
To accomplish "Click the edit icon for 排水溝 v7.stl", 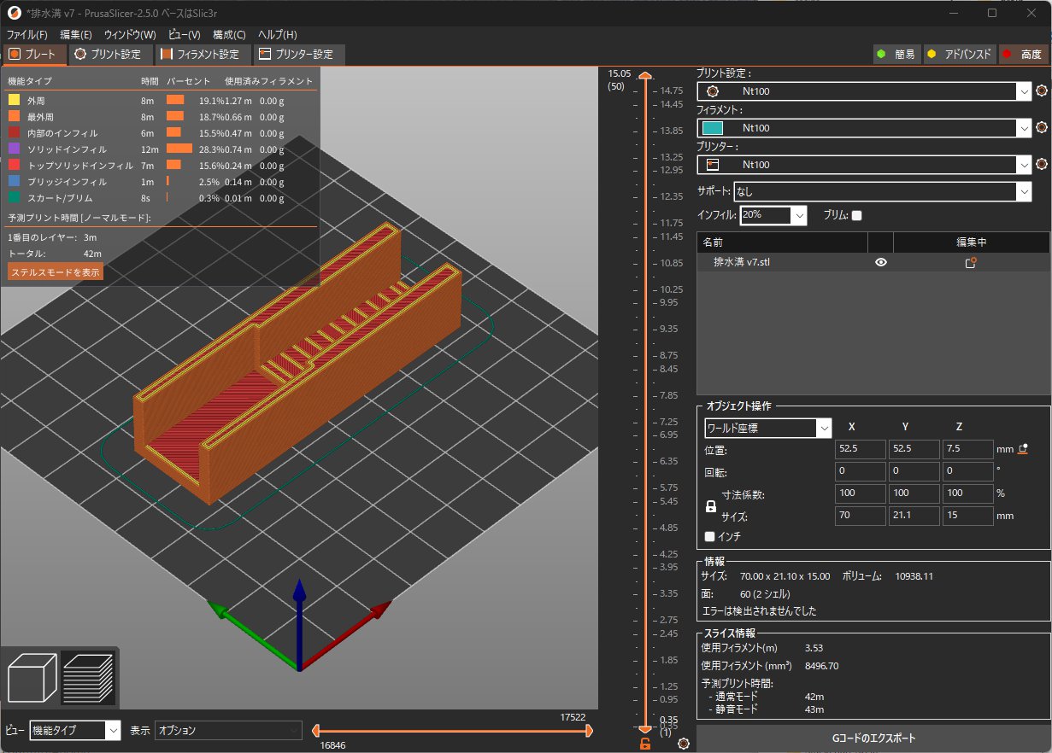I will coord(971,263).
